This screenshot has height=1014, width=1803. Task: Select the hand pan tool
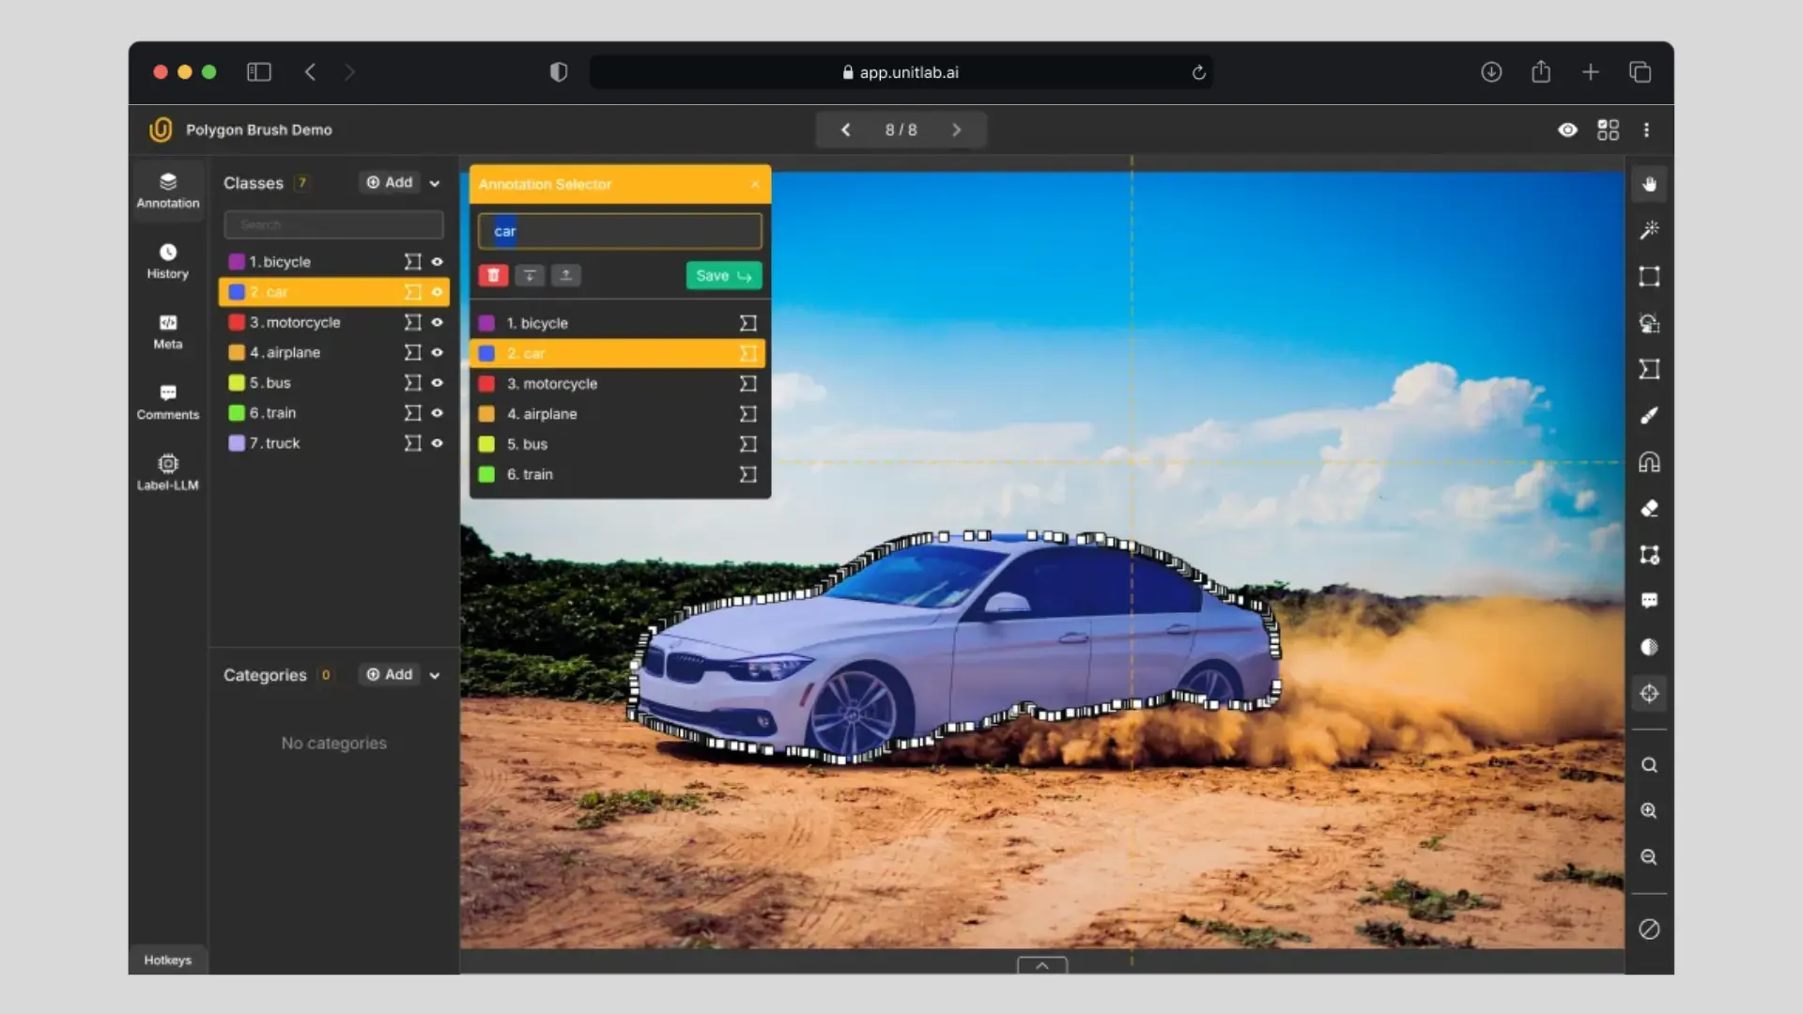click(1649, 184)
